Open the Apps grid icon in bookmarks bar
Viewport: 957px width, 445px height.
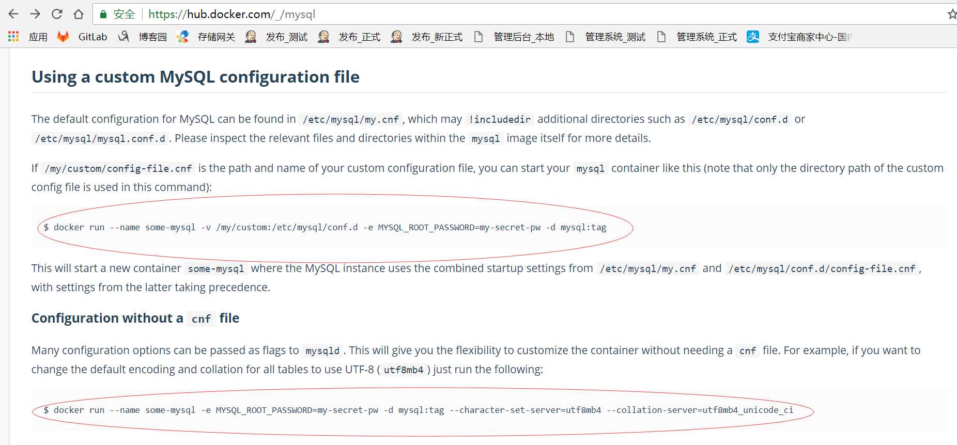point(13,37)
